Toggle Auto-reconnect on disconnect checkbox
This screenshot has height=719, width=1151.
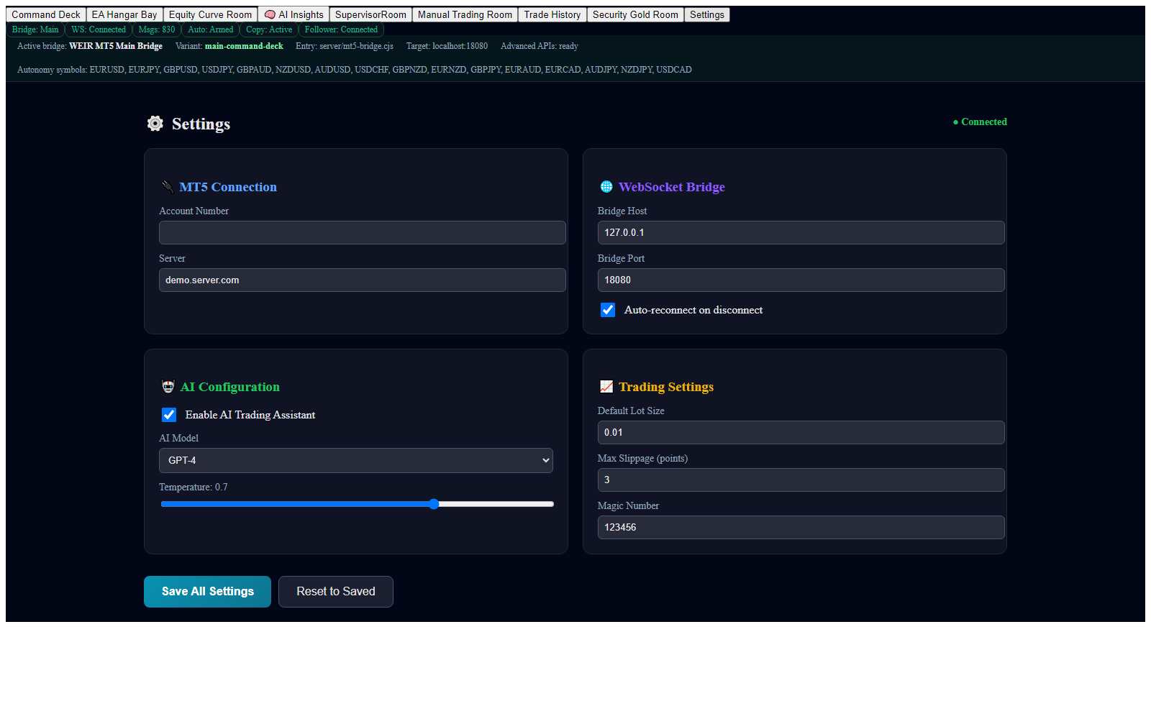pyautogui.click(x=608, y=310)
